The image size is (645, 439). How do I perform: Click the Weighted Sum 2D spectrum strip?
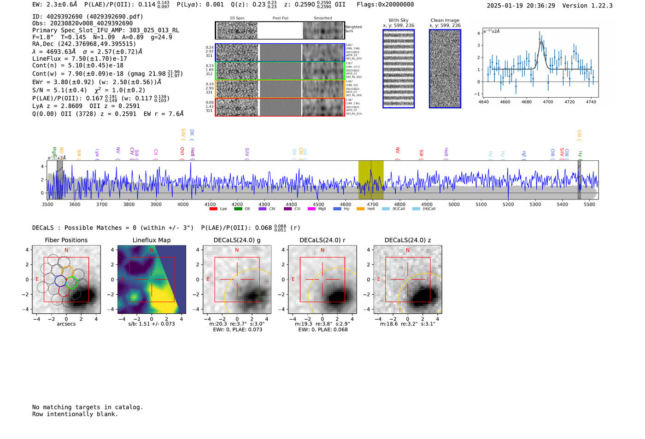pos(280,30)
